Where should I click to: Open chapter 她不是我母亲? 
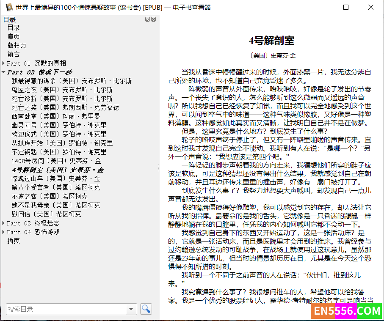(55, 205)
